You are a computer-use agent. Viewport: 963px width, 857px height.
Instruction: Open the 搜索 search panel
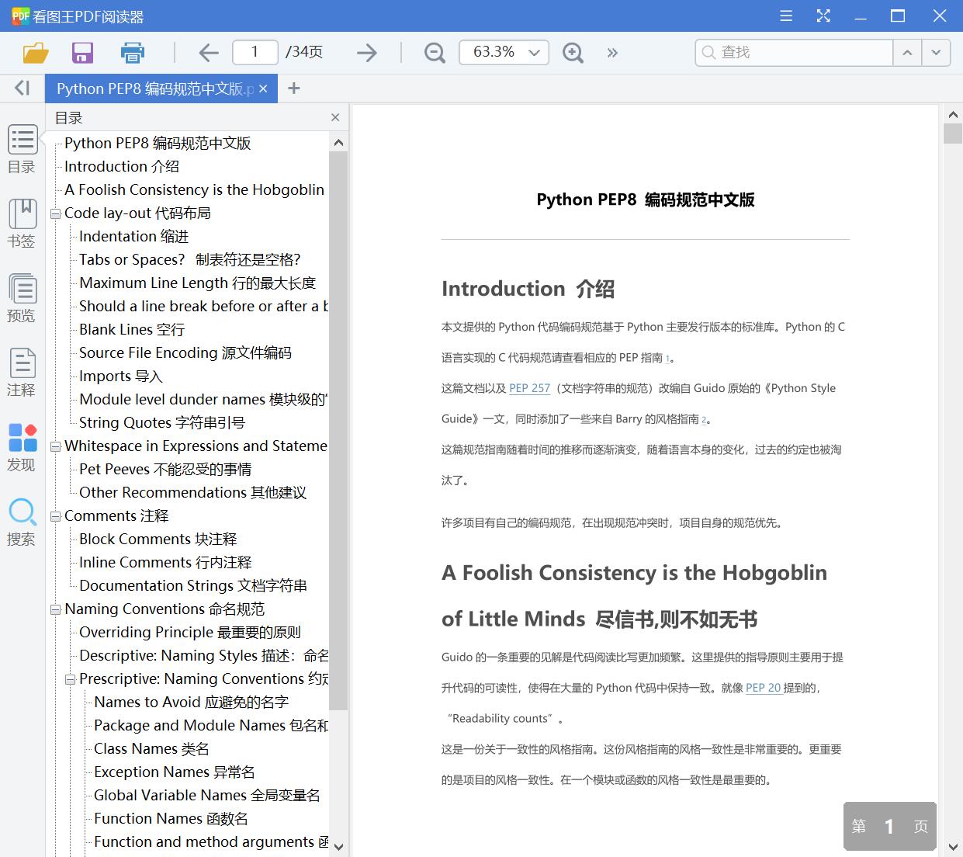pos(23,519)
